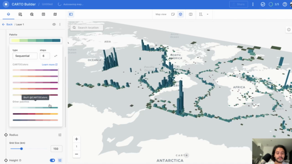
Task: Switch to the 2D map view icon
Action: 173,14
